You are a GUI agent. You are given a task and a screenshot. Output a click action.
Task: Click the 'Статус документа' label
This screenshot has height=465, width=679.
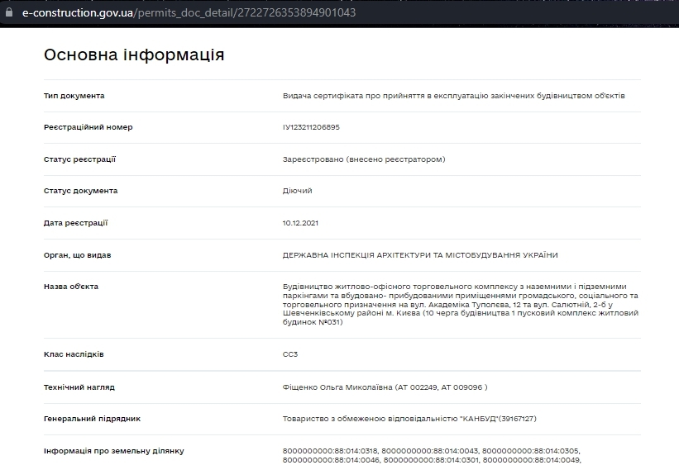coord(80,191)
